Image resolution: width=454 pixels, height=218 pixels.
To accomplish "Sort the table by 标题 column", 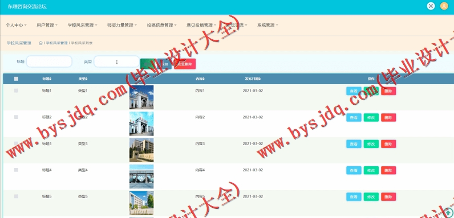I will tap(47, 79).
